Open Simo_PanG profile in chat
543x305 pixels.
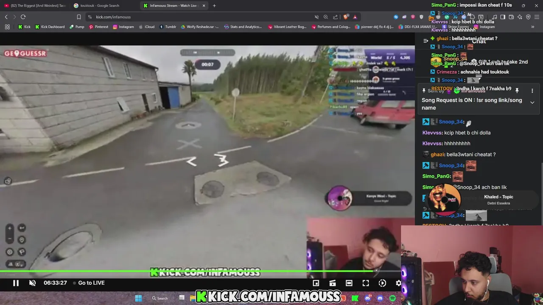click(437, 176)
